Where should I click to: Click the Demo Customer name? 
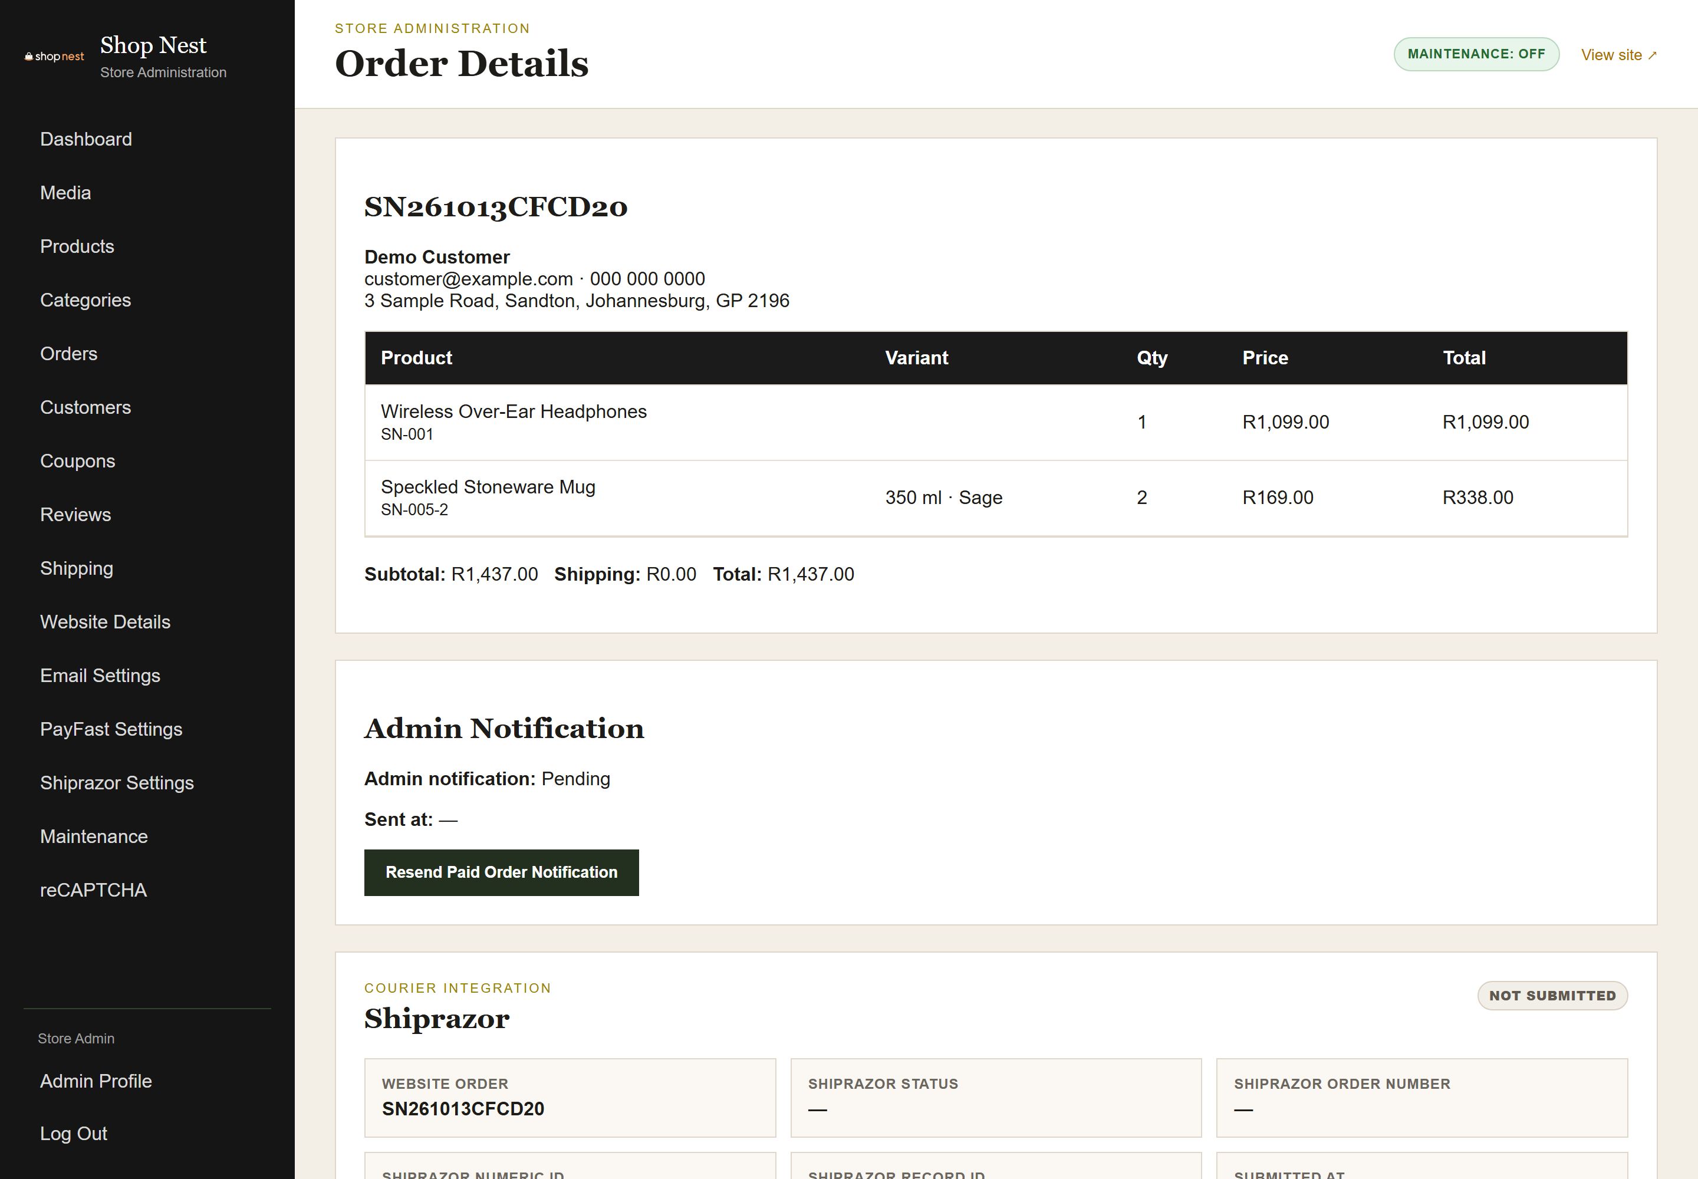pos(437,257)
